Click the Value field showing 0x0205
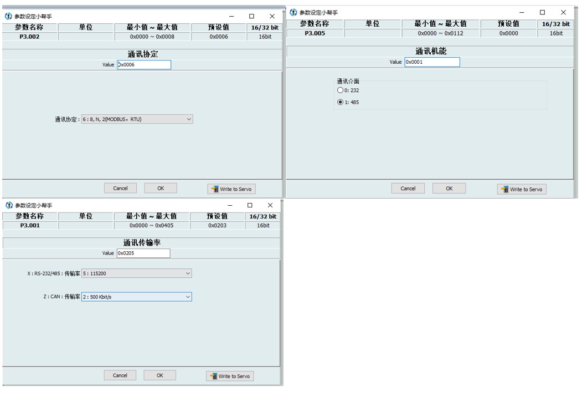 pos(143,253)
